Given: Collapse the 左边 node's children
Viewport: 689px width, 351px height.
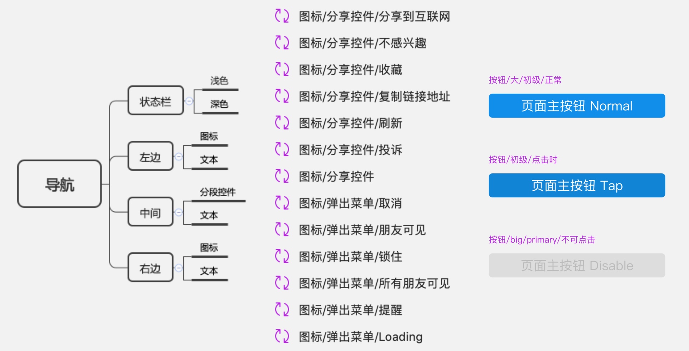Looking at the screenshot, I should [178, 157].
